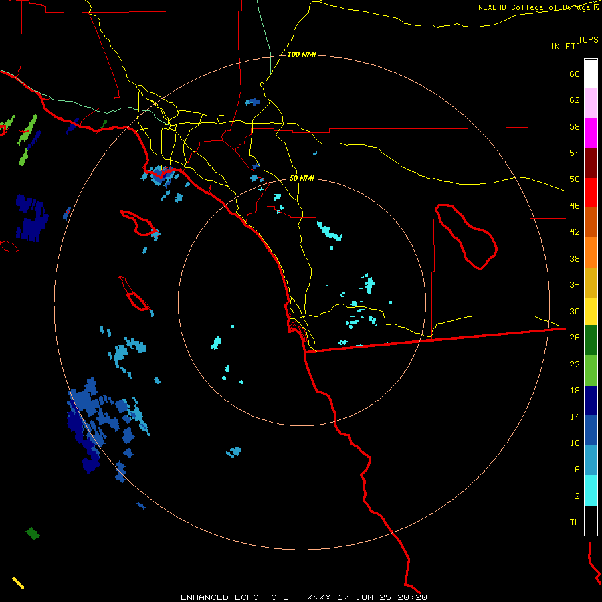Click the navy blue legend swatch

coord(591,401)
